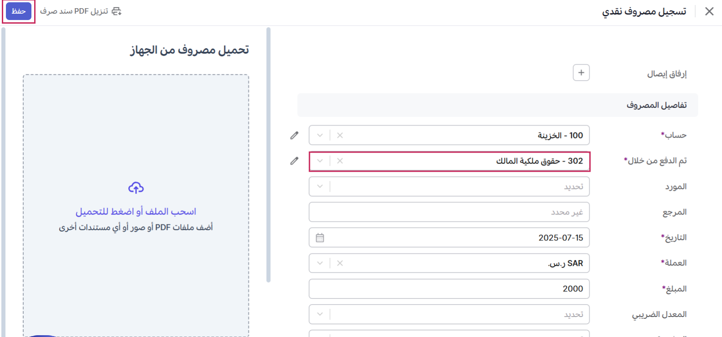The height and width of the screenshot is (337, 722).
Task: Expand the المعدل الضريبي tax rate dropdown
Action: coord(320,314)
